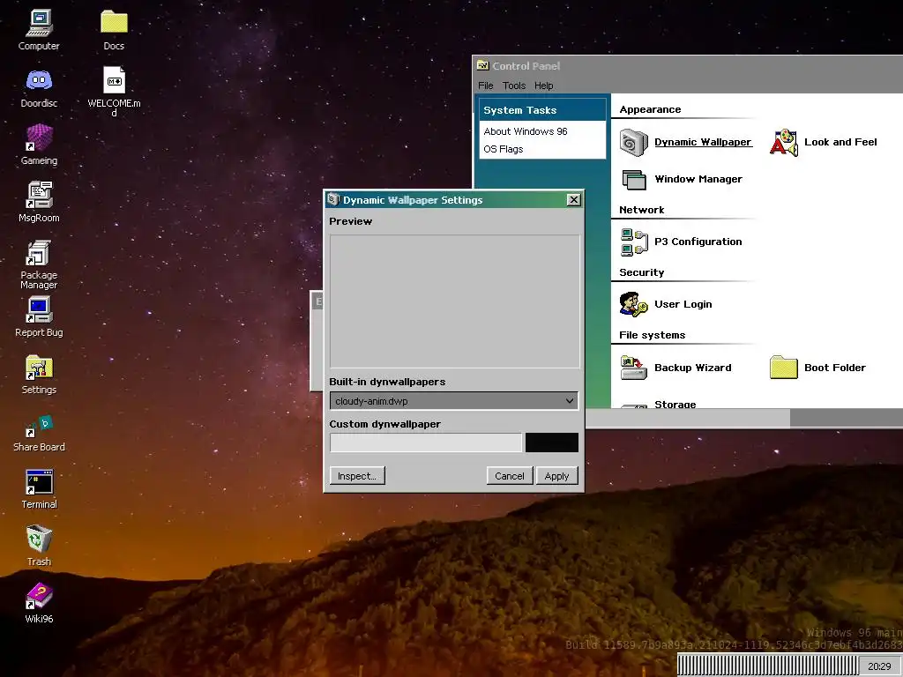The width and height of the screenshot is (903, 677).
Task: Click the Dynamic Wallpaper spiral icon
Action: pyautogui.click(x=633, y=142)
